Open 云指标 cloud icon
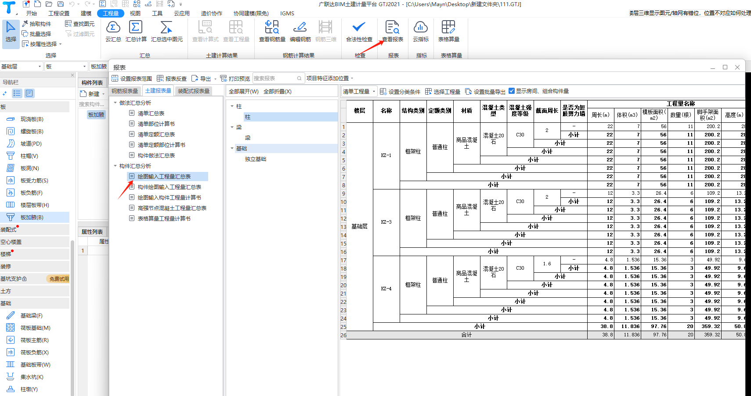Screen dimensions: 751x396 [420, 27]
